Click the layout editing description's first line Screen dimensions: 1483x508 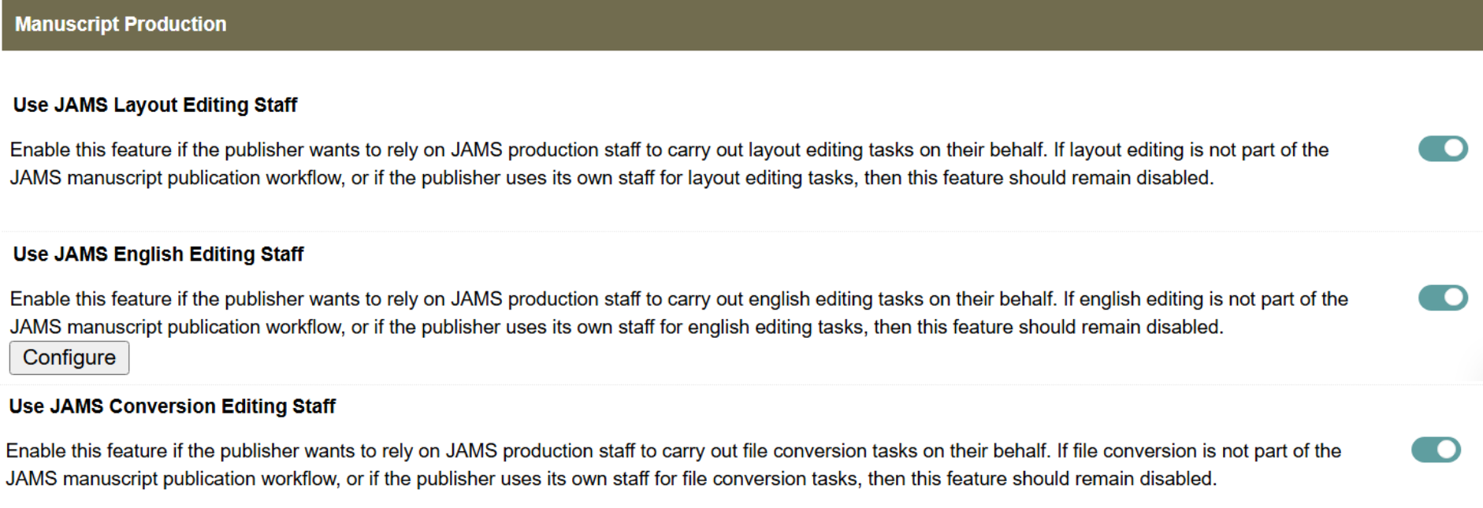[669, 150]
